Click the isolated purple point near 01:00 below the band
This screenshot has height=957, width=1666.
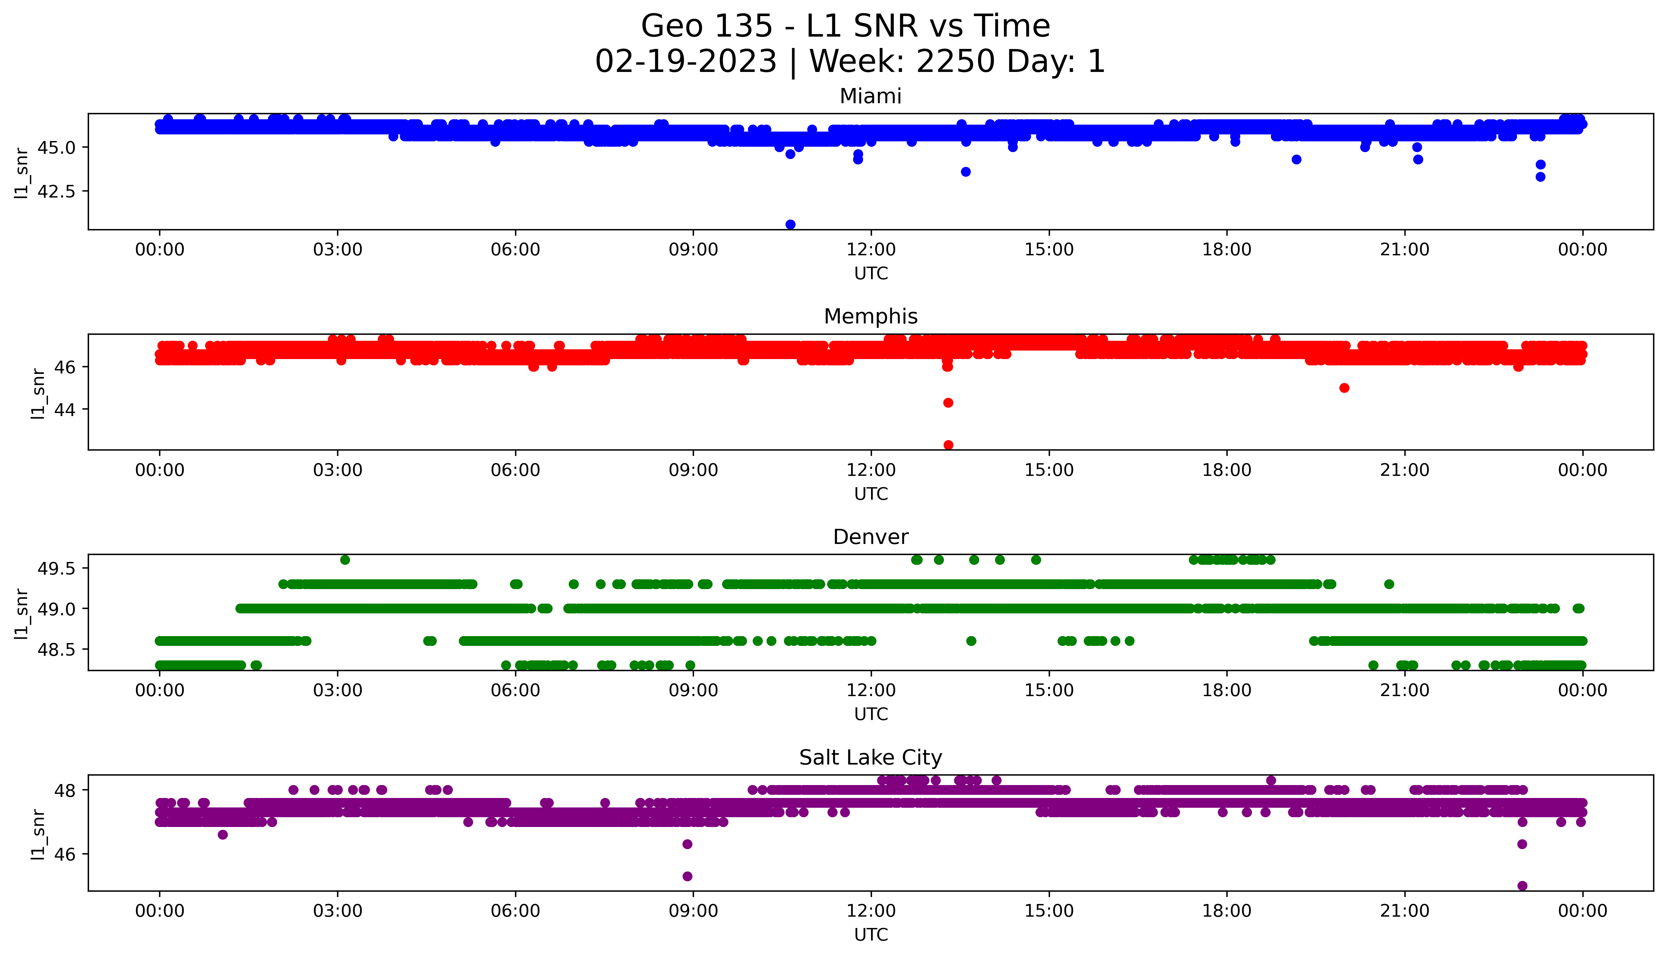(x=223, y=835)
